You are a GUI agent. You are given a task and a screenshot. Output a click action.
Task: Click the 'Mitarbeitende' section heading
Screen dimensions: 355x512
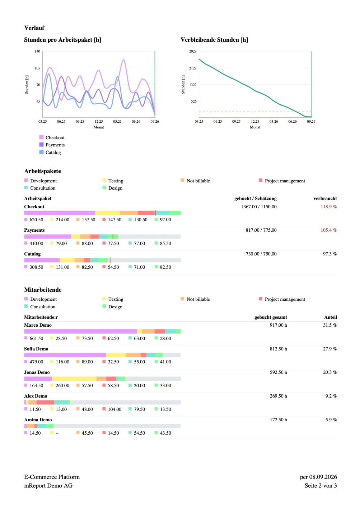pyautogui.click(x=43, y=290)
